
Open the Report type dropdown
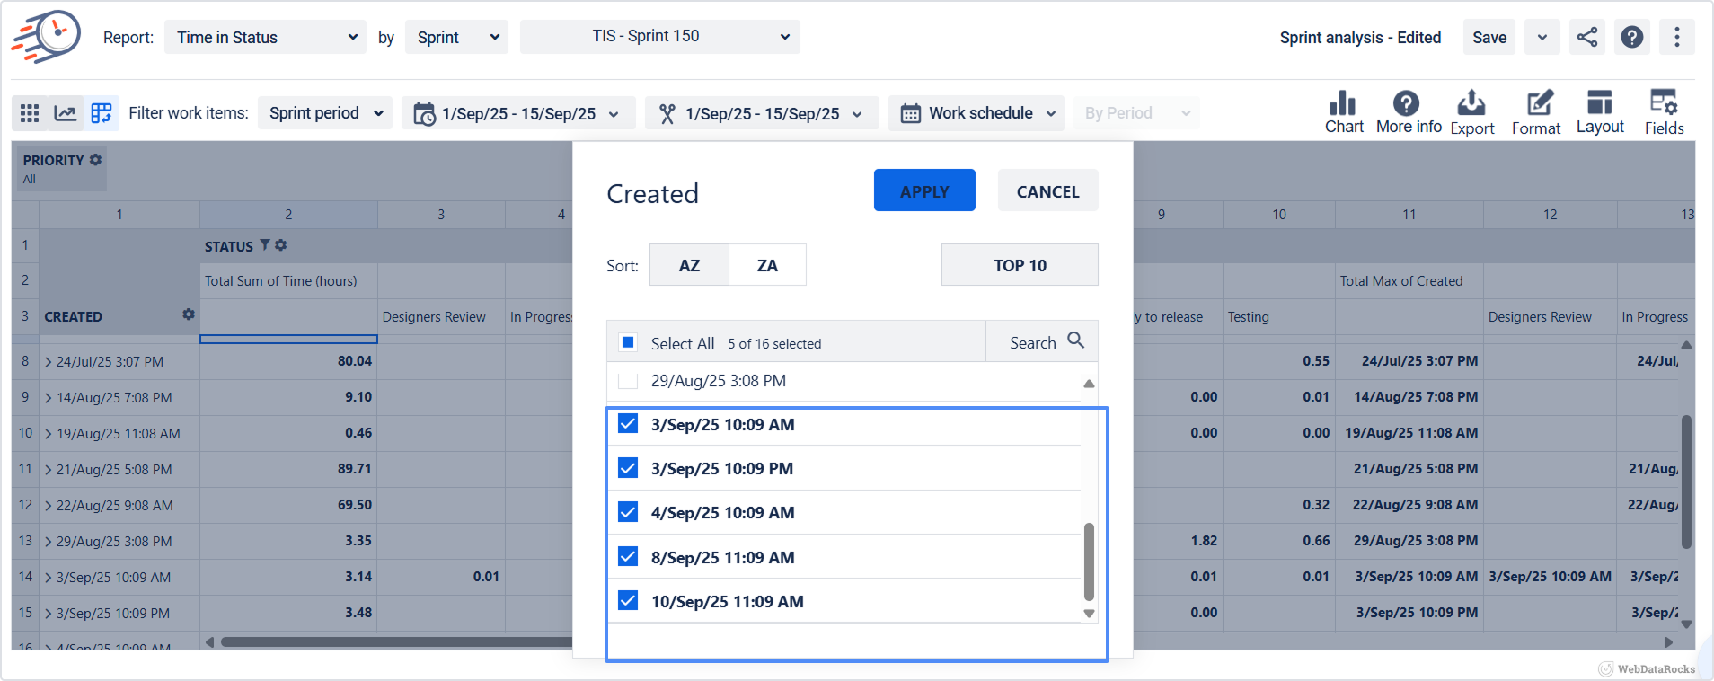click(x=265, y=37)
